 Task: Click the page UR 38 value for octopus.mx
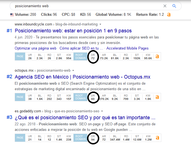coord(30,99)
